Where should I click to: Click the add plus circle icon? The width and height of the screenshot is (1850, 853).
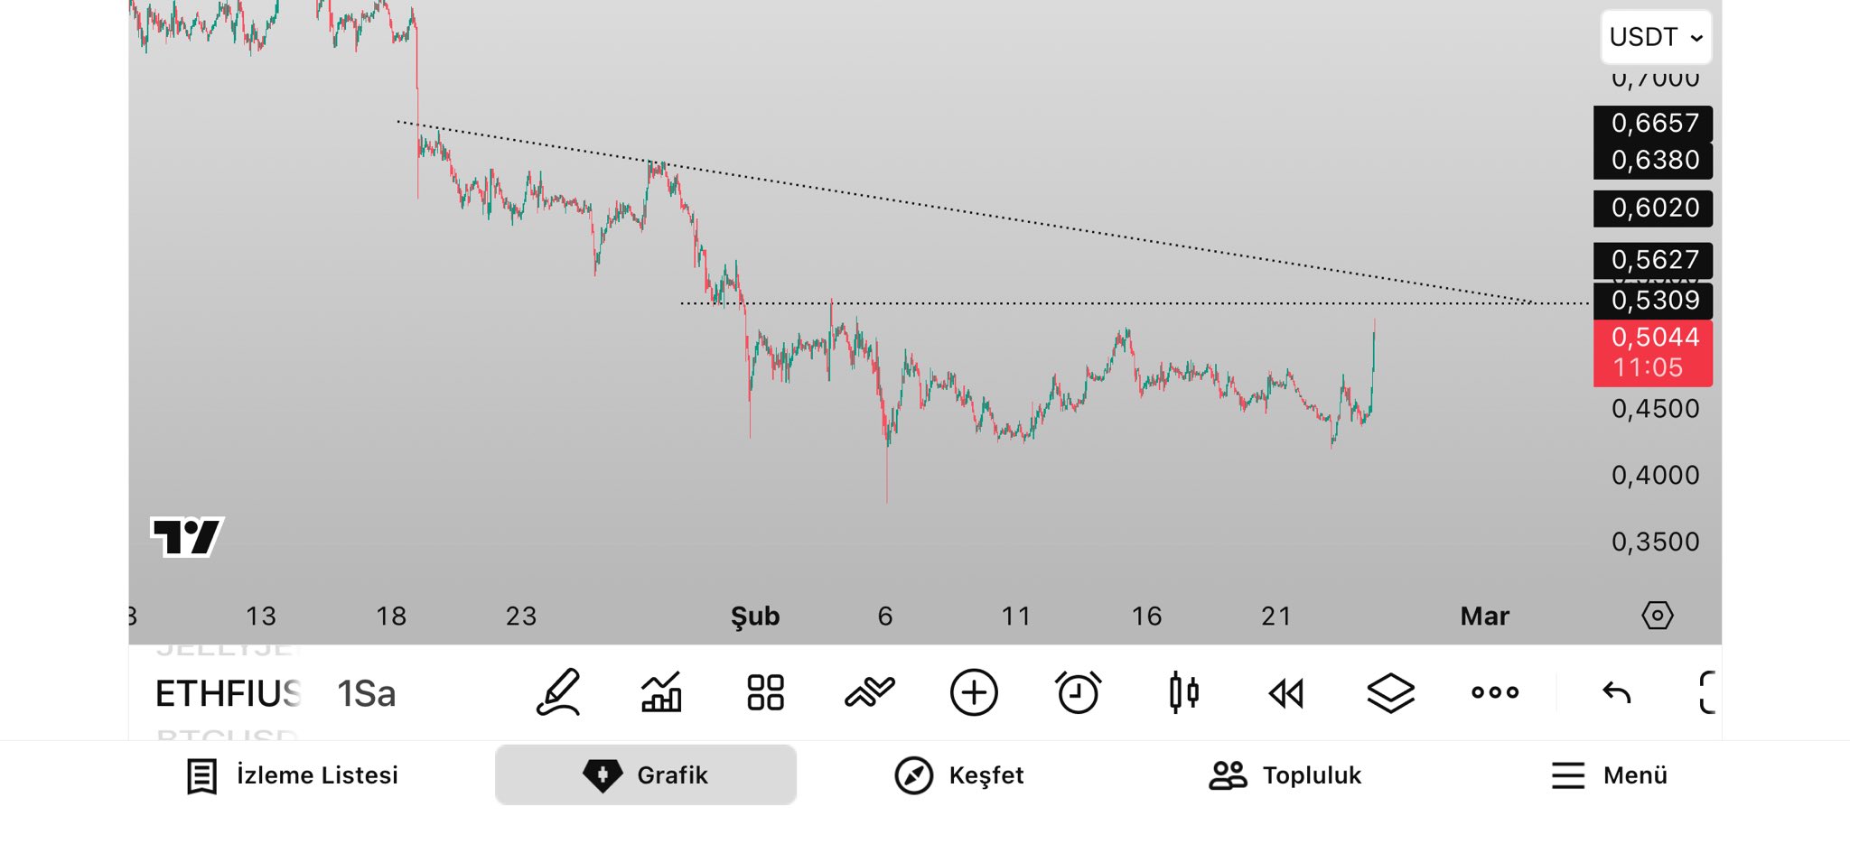[x=974, y=693]
